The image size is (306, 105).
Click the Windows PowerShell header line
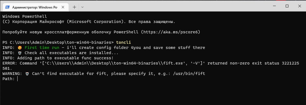pos(25,16)
